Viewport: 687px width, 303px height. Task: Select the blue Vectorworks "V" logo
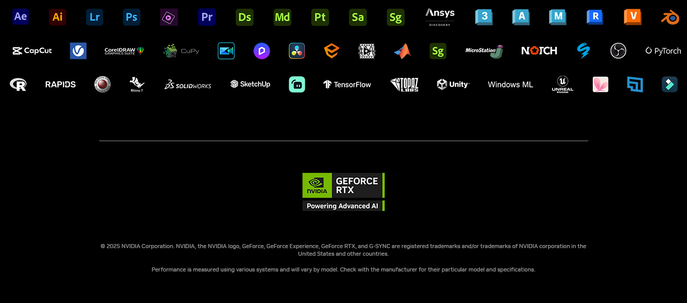[x=78, y=51]
